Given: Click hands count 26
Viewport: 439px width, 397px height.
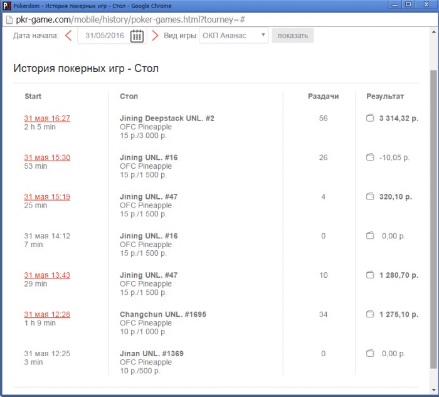Looking at the screenshot, I should (x=323, y=157).
